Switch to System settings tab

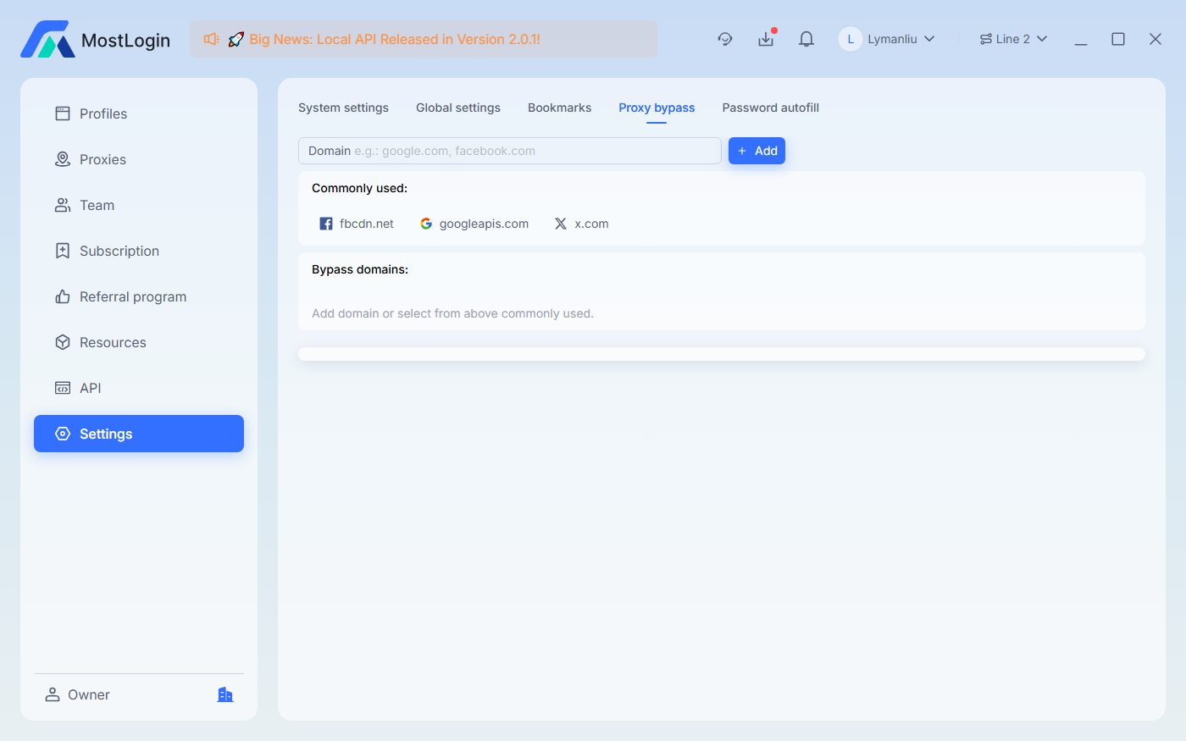click(x=343, y=108)
